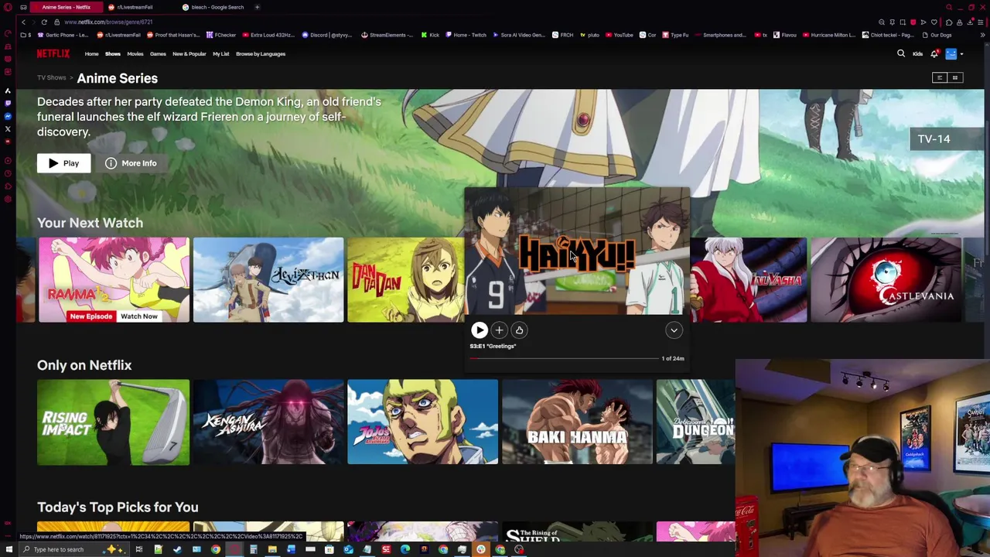Image resolution: width=990 pixels, height=557 pixels.
Task: Open the Movies navigation tab
Action: [x=135, y=53]
